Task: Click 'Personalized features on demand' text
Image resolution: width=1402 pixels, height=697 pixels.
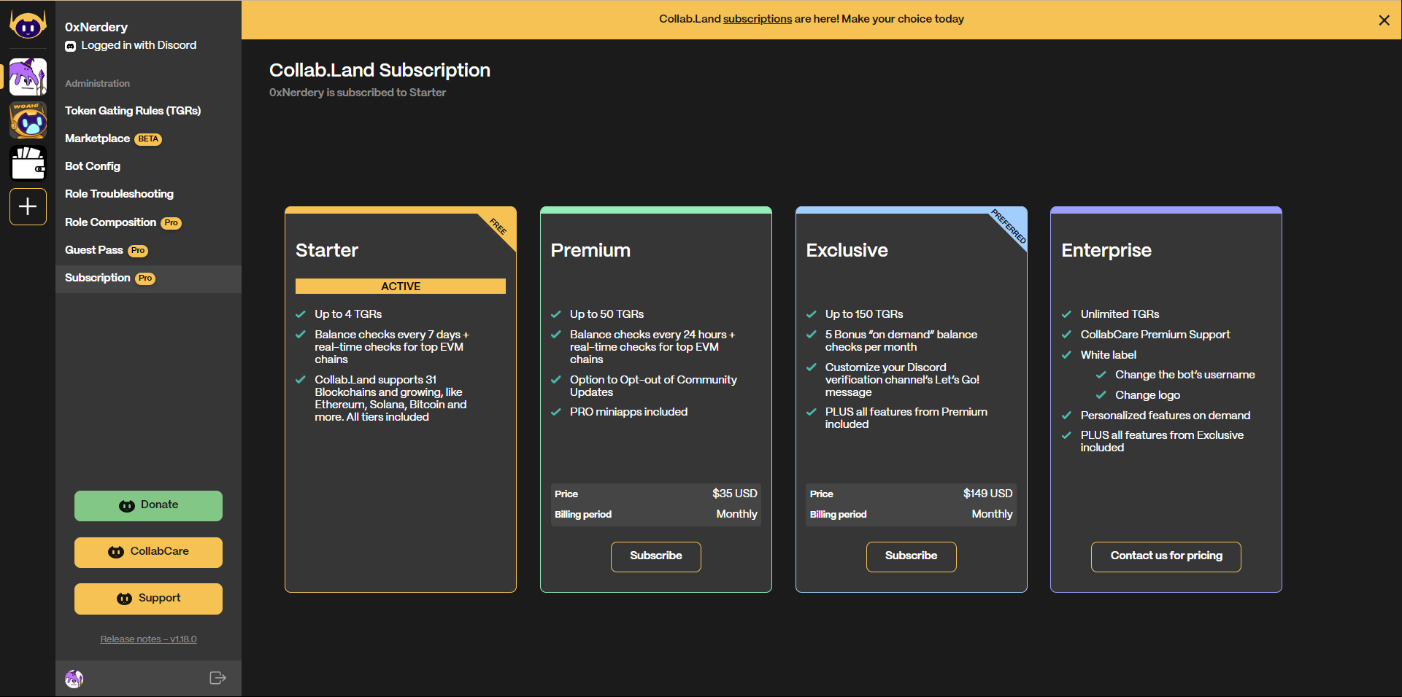Action: pyautogui.click(x=1165, y=416)
